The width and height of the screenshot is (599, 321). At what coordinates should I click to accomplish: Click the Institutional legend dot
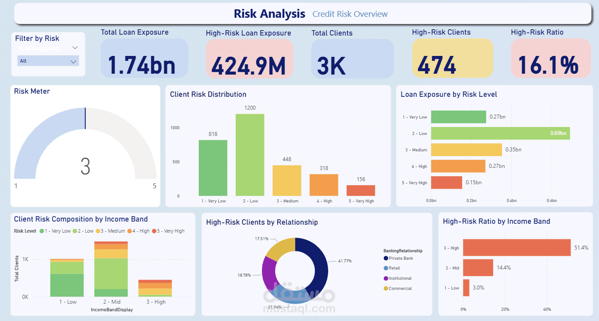(x=386, y=278)
